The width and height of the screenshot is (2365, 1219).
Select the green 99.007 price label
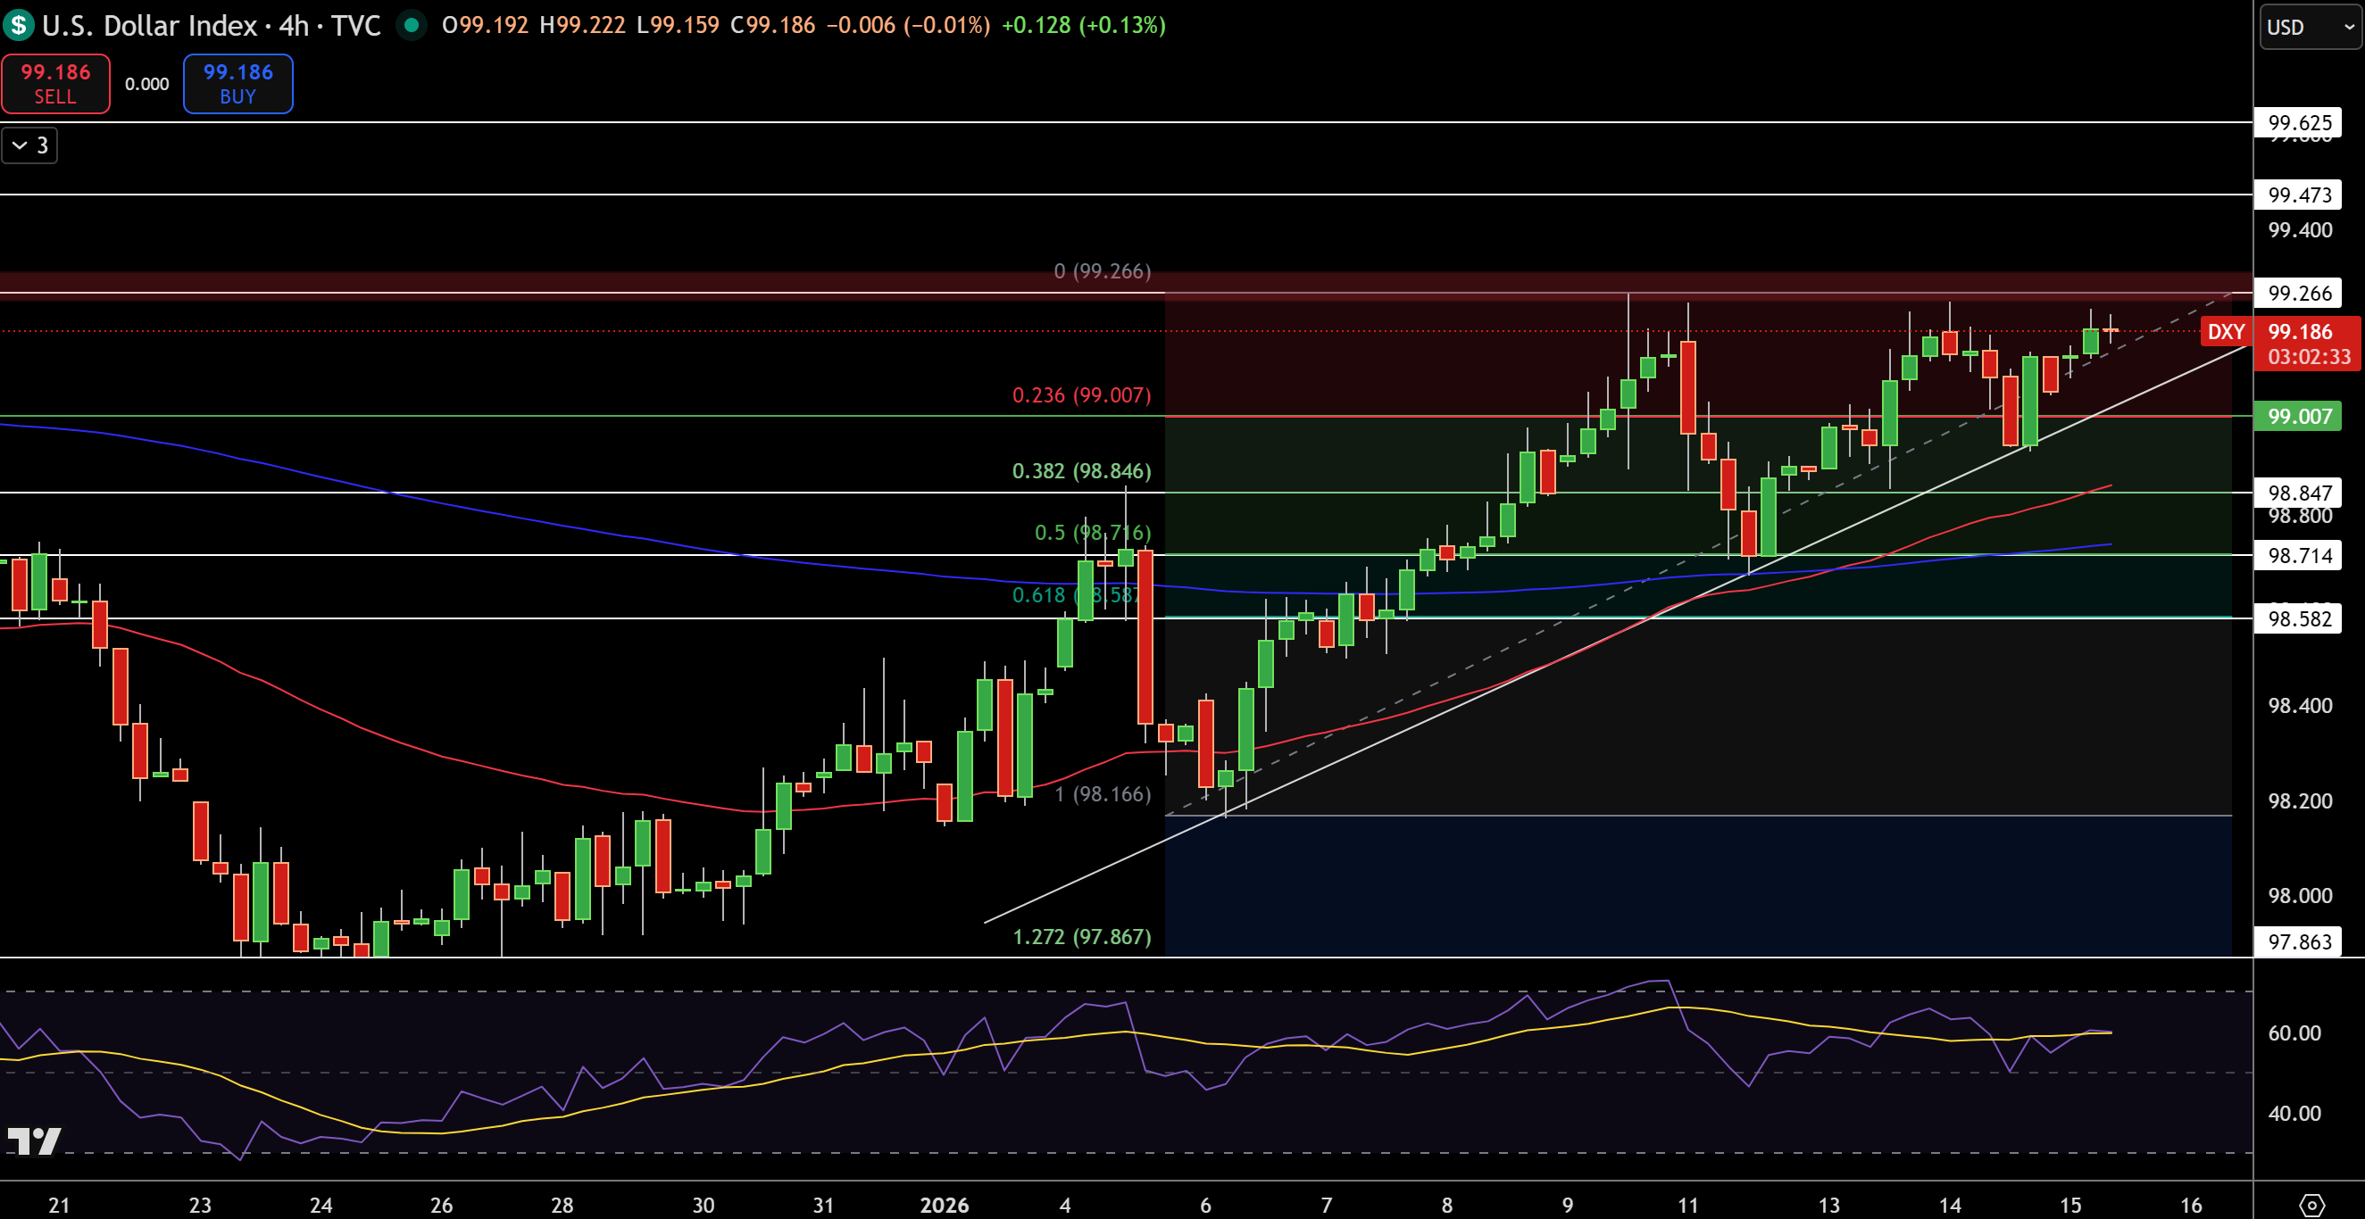tap(2300, 416)
